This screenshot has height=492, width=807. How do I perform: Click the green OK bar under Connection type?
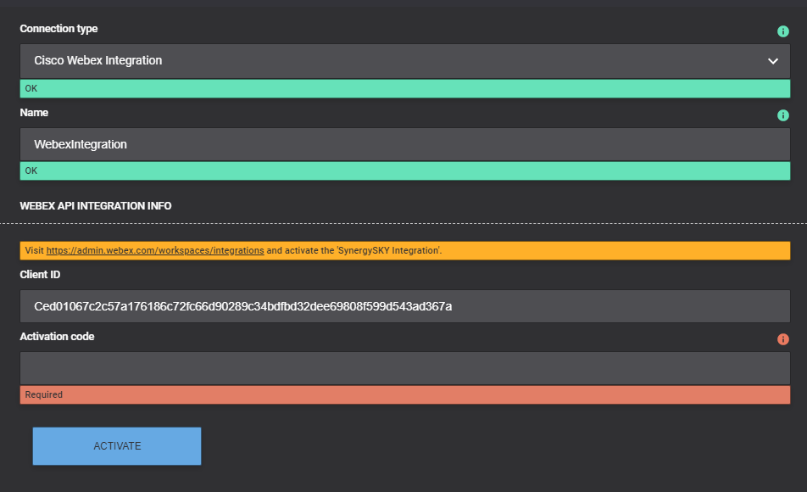tap(405, 88)
